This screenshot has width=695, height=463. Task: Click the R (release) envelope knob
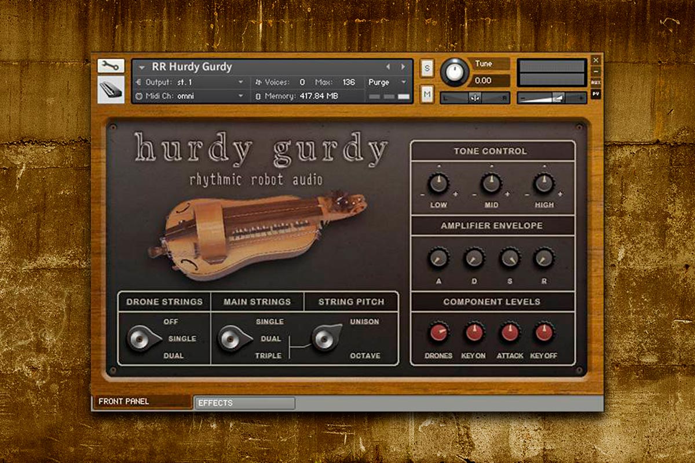coord(544,258)
